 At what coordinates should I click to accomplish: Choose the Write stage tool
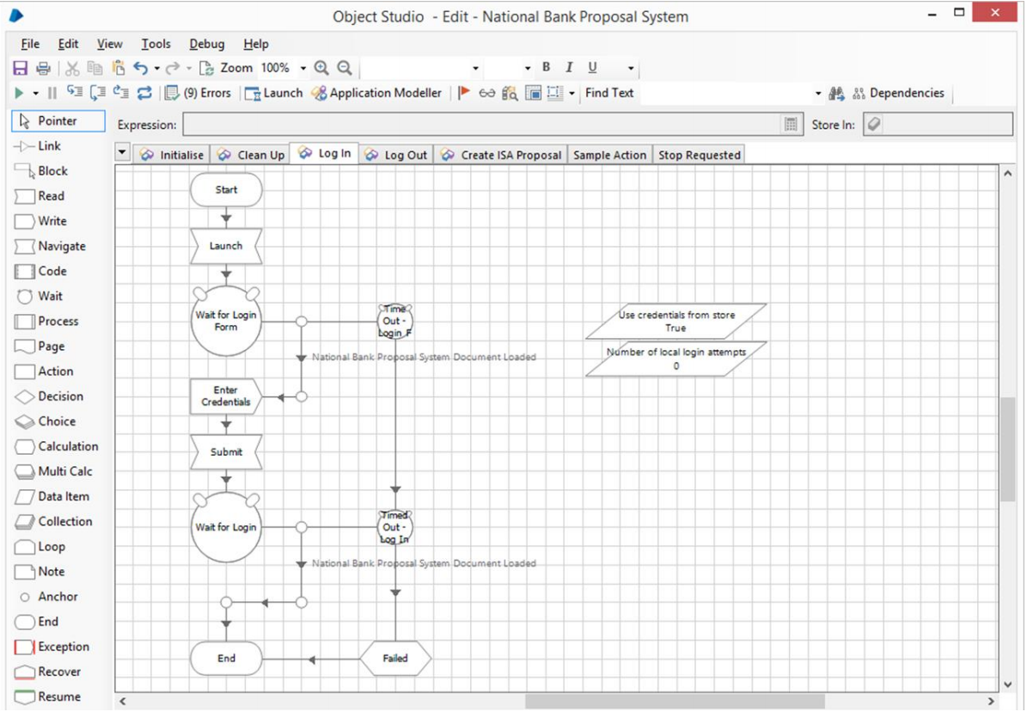[40, 222]
